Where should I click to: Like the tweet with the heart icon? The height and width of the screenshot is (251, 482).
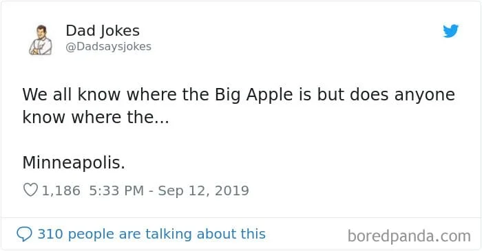(30, 190)
